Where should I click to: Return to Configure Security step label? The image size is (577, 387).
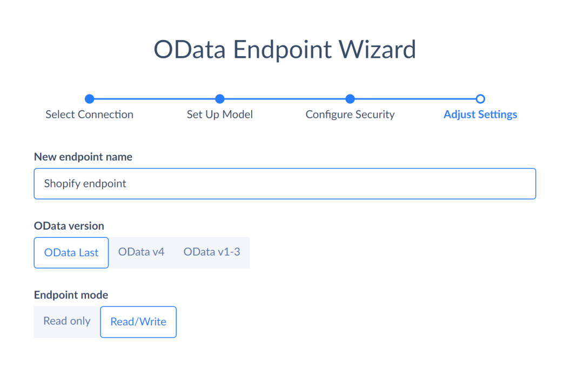click(x=350, y=115)
